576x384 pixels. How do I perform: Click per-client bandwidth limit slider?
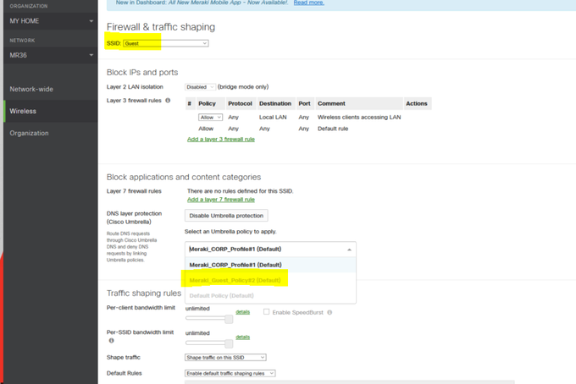pos(209,319)
